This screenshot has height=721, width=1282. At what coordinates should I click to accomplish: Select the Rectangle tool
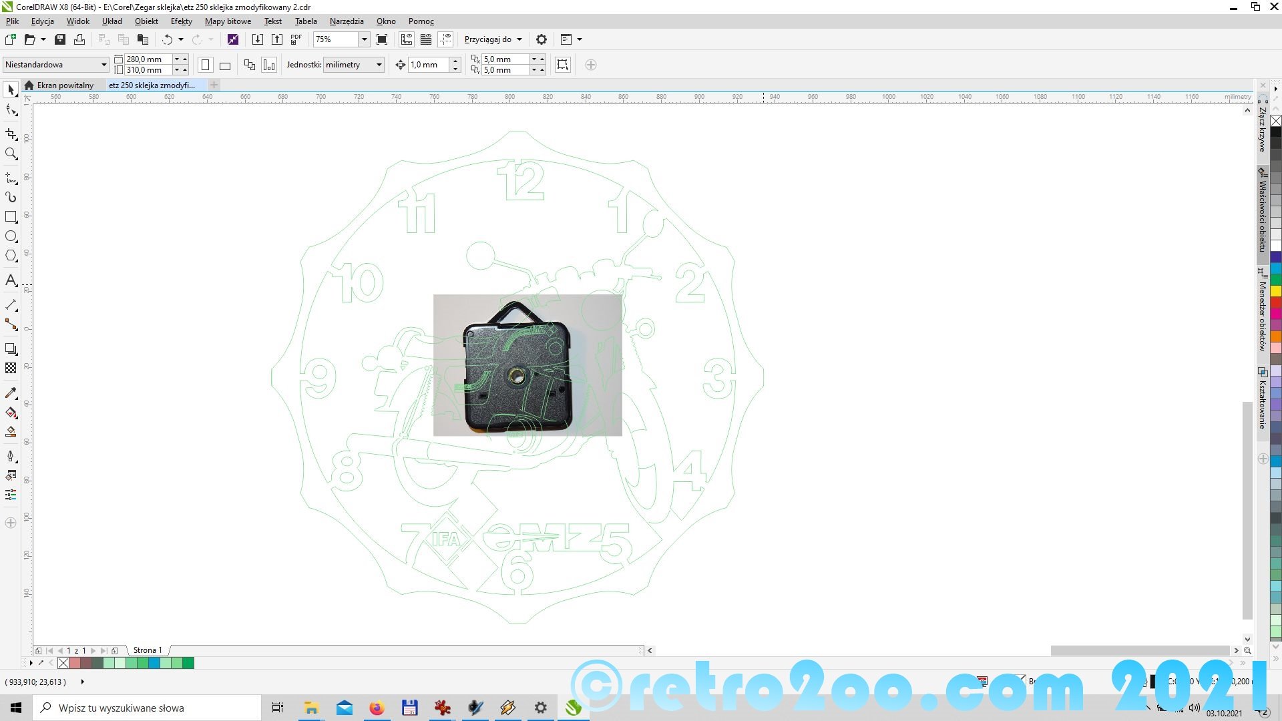tap(11, 217)
